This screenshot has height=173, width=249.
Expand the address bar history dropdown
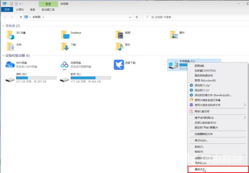pos(132,17)
